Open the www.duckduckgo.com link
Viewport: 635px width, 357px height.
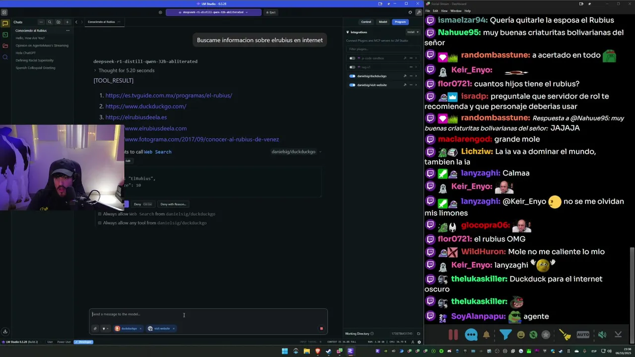[146, 106]
